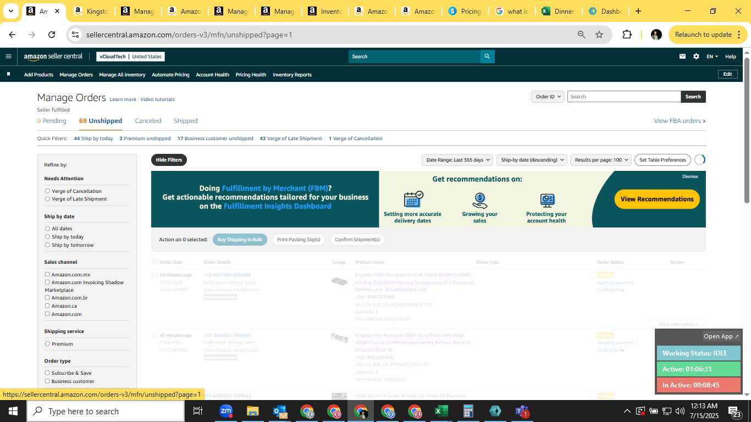Viewport: 751px width, 422px height.
Task: Open Outlook from the taskbar
Action: 279,411
